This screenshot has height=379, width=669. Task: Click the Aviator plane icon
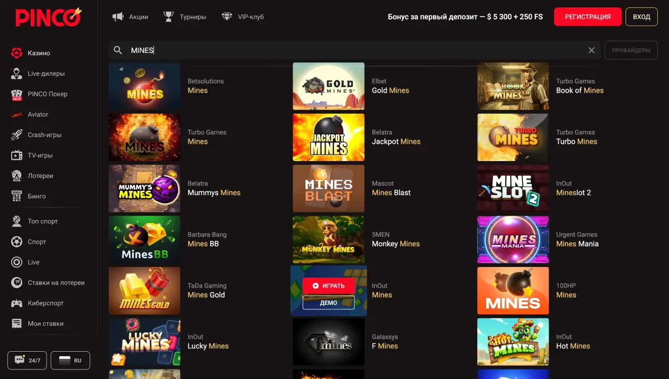[x=17, y=114]
